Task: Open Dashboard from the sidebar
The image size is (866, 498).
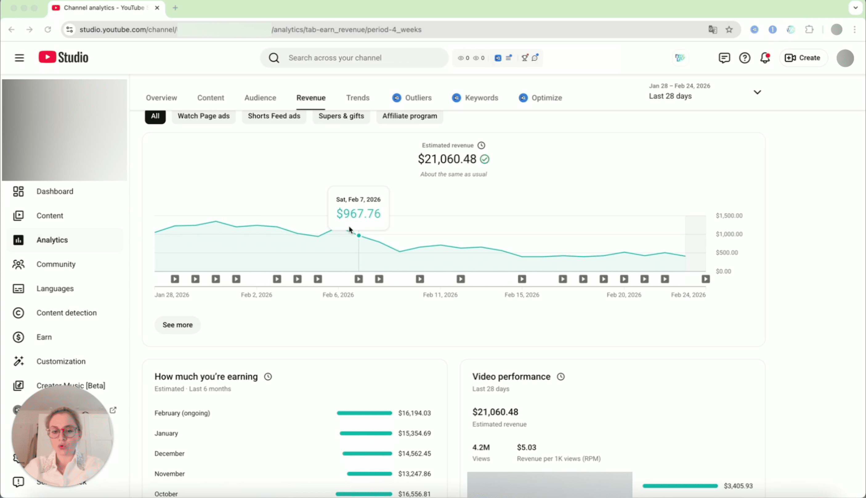Action: pos(55,191)
